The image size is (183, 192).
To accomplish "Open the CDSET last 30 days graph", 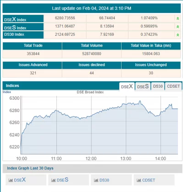I will [149, 180].
